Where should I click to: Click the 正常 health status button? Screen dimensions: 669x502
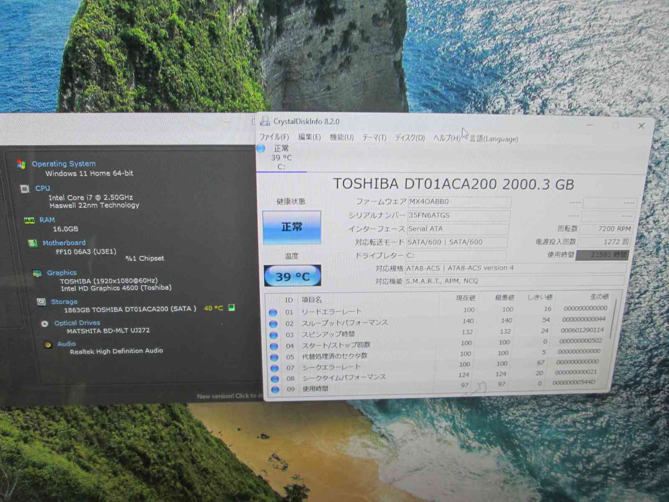click(292, 227)
